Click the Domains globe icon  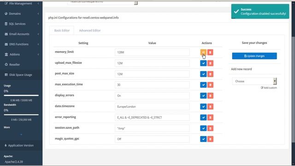[6, 13]
